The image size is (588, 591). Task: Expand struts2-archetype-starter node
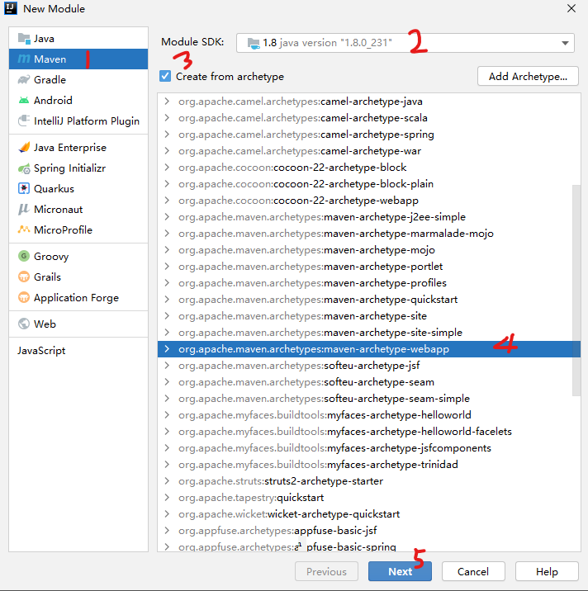click(167, 481)
